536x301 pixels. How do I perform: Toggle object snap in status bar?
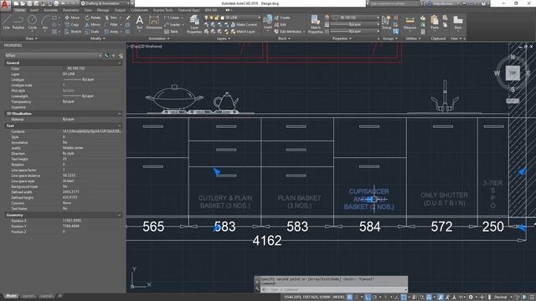(404, 298)
